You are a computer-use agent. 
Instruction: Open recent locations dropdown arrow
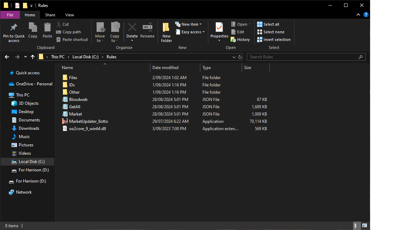[25, 57]
